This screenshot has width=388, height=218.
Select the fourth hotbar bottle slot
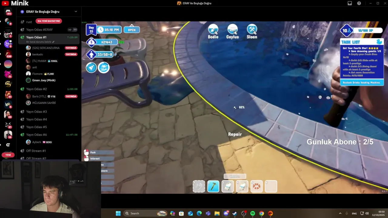(242, 187)
